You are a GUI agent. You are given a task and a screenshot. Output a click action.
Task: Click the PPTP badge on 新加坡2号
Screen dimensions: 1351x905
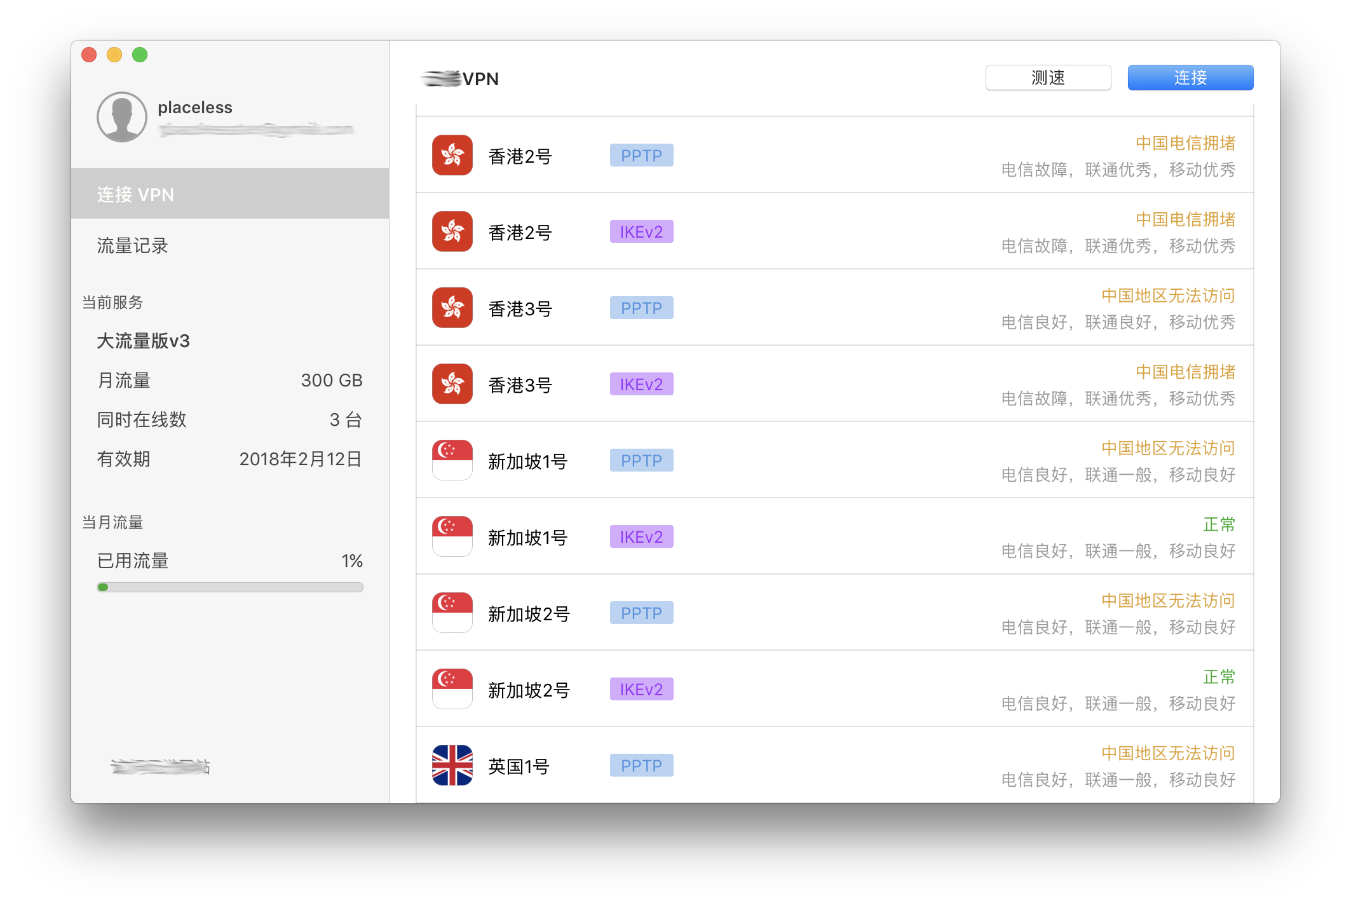point(641,613)
